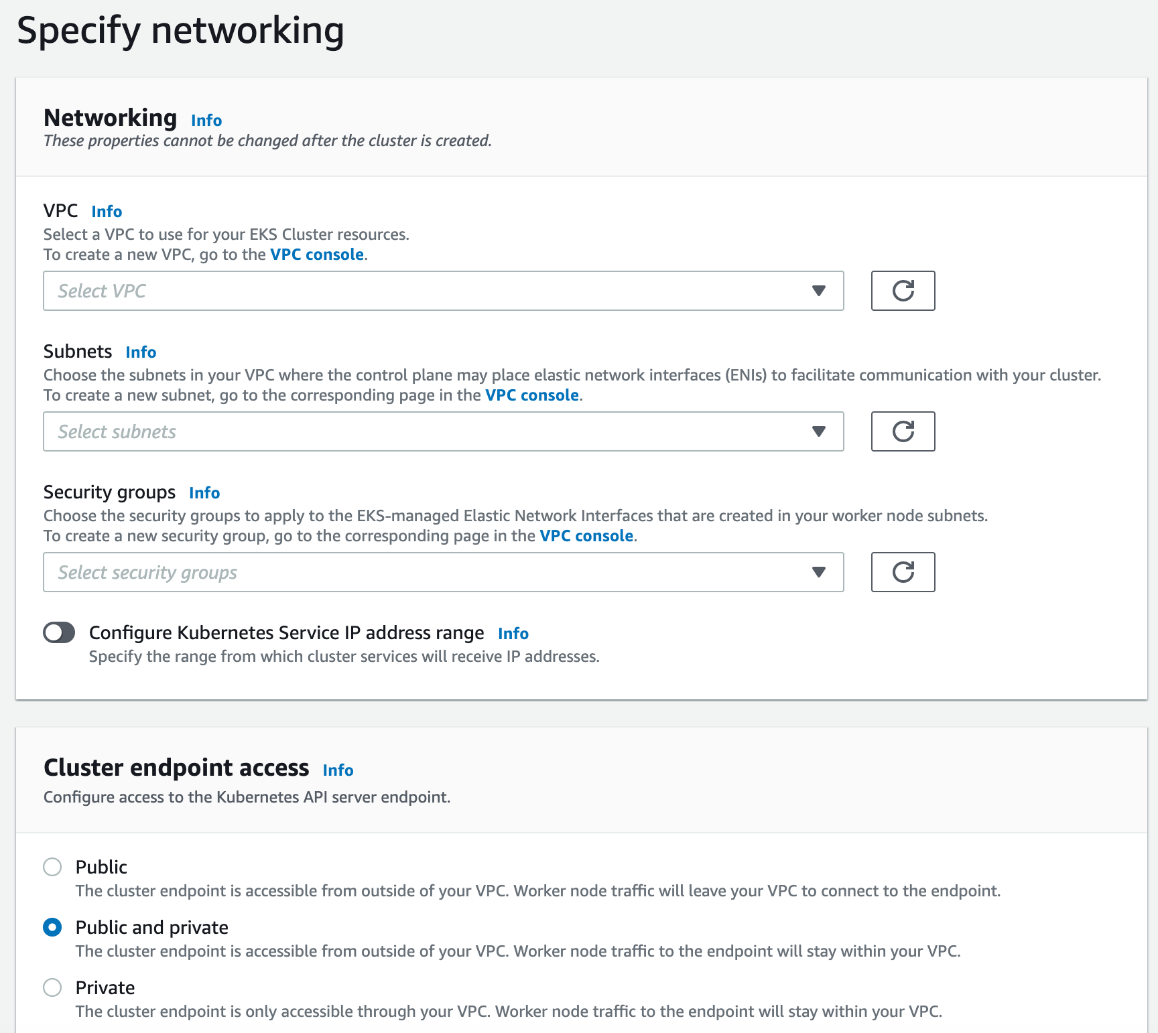The height and width of the screenshot is (1033, 1158).
Task: Open Info for Cluster endpoint access
Action: (x=338, y=770)
